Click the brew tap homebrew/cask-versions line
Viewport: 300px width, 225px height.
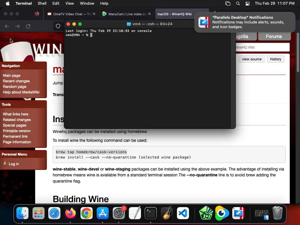(91, 152)
